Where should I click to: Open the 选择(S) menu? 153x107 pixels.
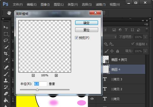point(87,5)
